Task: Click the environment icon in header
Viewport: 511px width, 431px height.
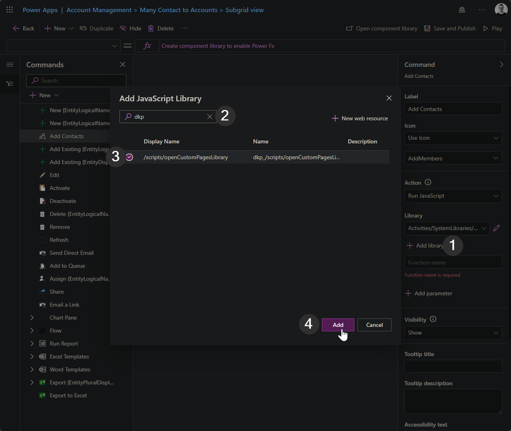Action: (462, 10)
